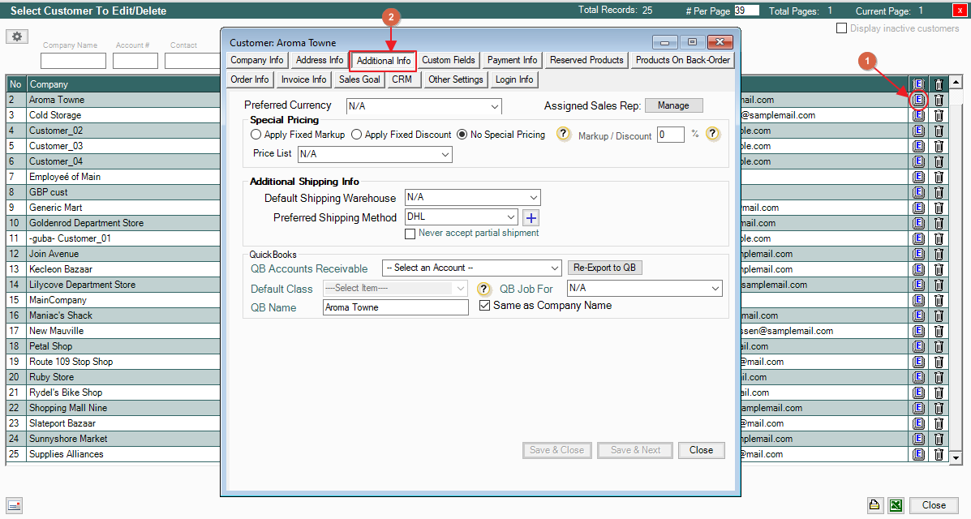Screen dimensions: 971x519
Task: Click the Manage button for Assigned Sales Rep
Action: coord(673,105)
